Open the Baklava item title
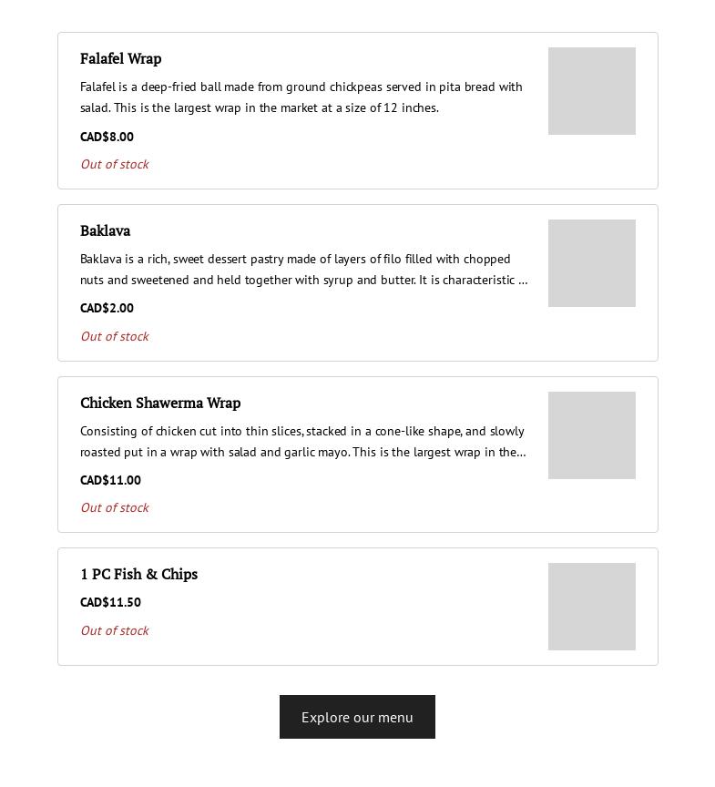This screenshot has width=715, height=787. [x=106, y=230]
